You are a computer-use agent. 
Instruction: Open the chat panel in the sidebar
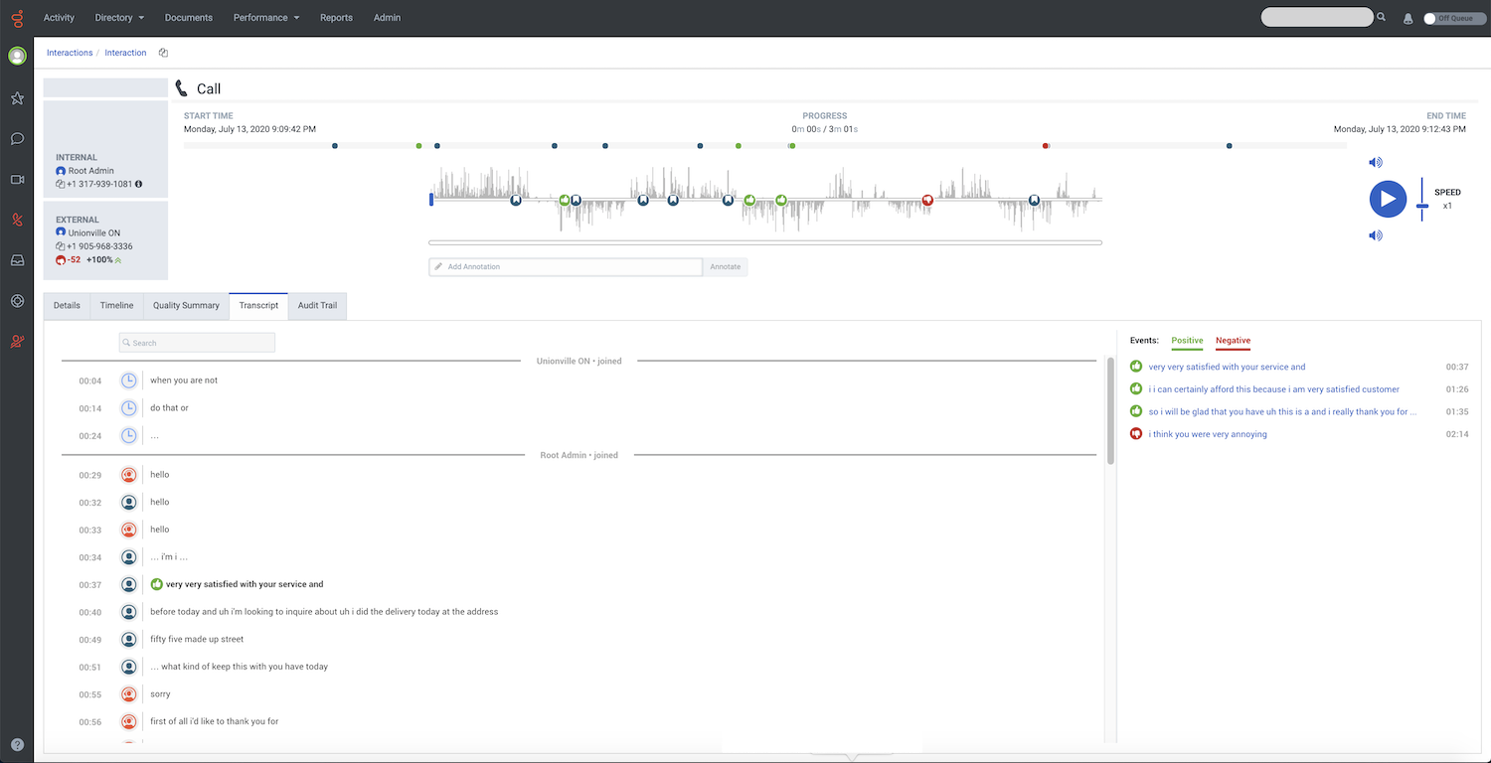tap(17, 138)
